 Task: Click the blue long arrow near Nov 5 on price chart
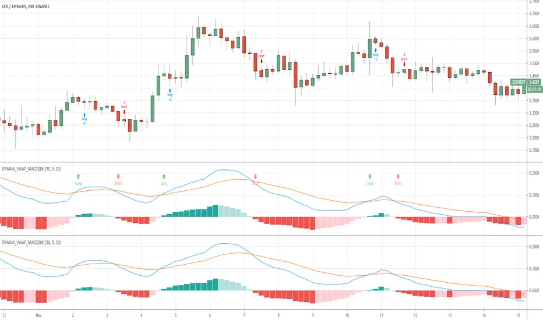pyautogui.click(x=170, y=91)
